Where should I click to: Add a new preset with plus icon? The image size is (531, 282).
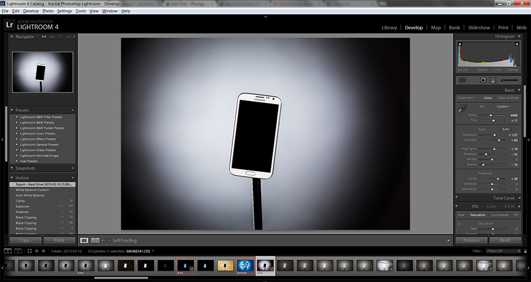(x=72, y=110)
